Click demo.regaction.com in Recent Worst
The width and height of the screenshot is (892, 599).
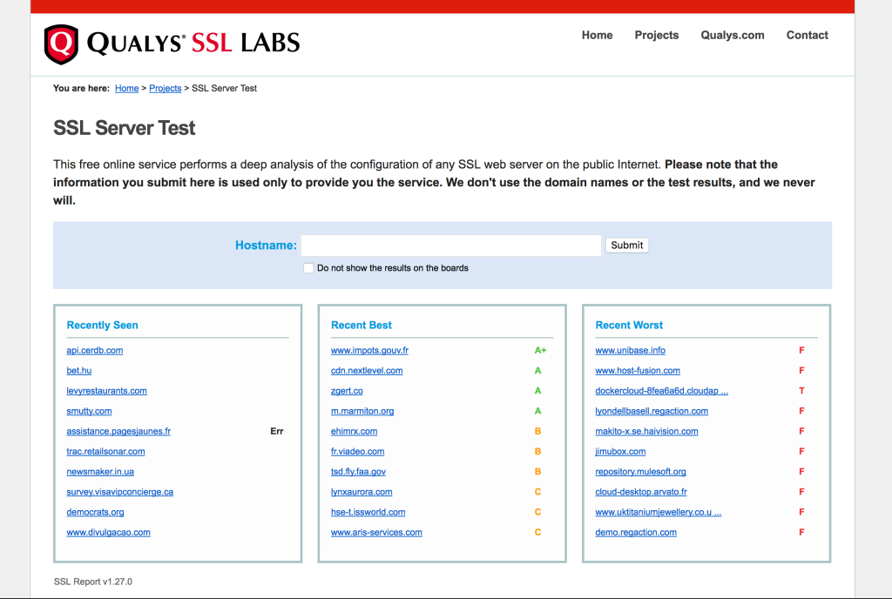(636, 533)
